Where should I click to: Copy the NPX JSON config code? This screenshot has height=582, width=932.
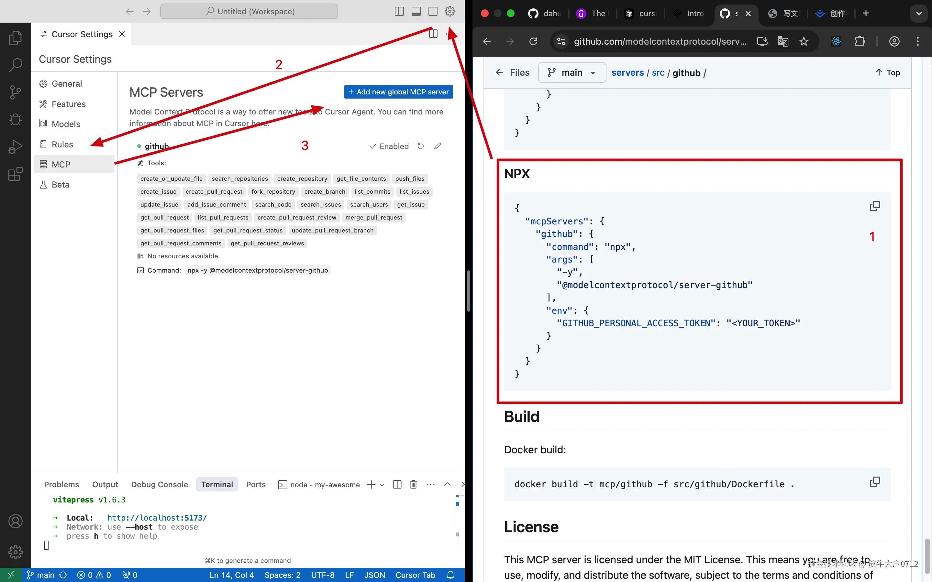point(875,206)
